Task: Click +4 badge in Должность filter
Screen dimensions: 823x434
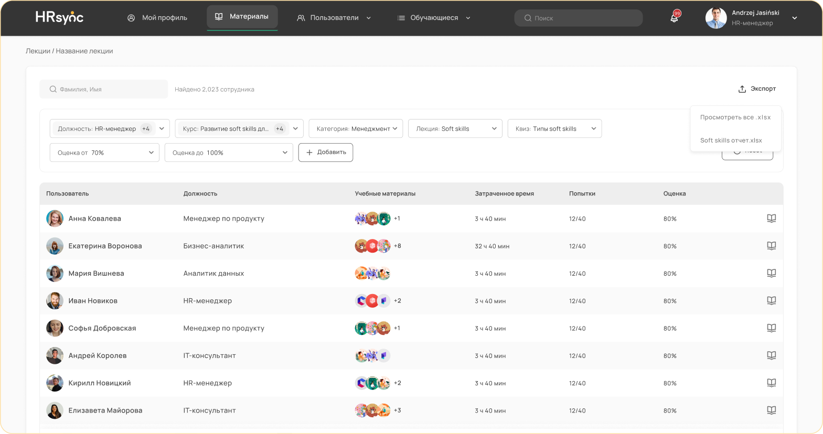Action: pyautogui.click(x=146, y=128)
